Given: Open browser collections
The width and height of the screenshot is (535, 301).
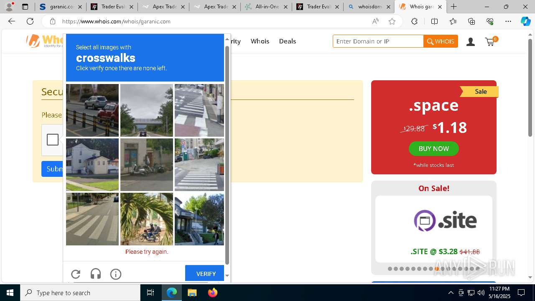Looking at the screenshot, I should tap(471, 21).
